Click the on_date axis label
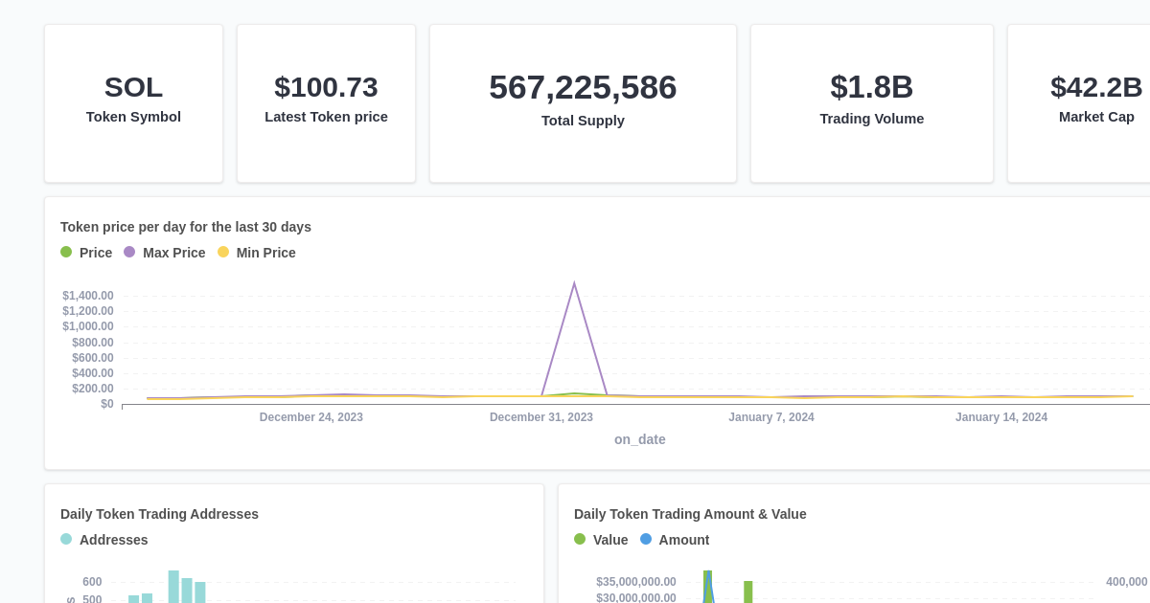Image resolution: width=1150 pixels, height=603 pixels. coord(640,439)
